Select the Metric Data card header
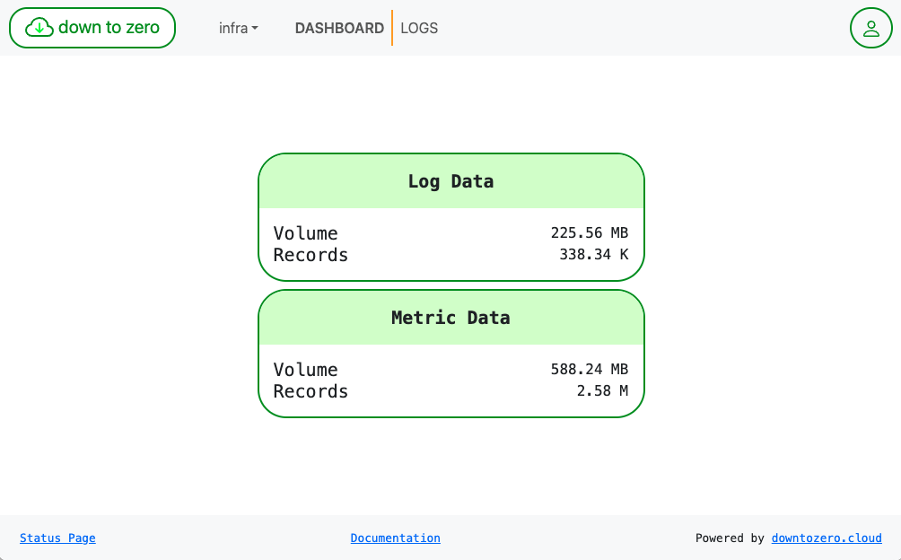The height and width of the screenshot is (560, 901). pos(450,318)
